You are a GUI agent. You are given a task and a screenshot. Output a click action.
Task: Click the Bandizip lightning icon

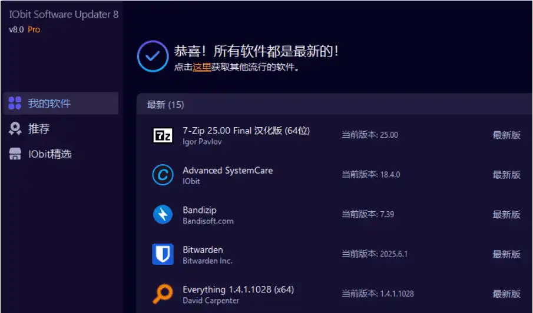163,215
